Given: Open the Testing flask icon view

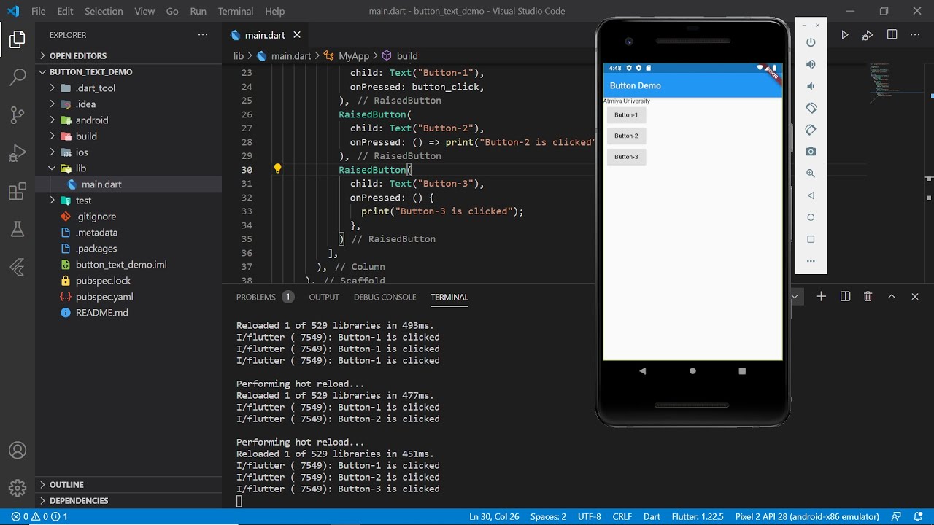Looking at the screenshot, I should point(18,230).
